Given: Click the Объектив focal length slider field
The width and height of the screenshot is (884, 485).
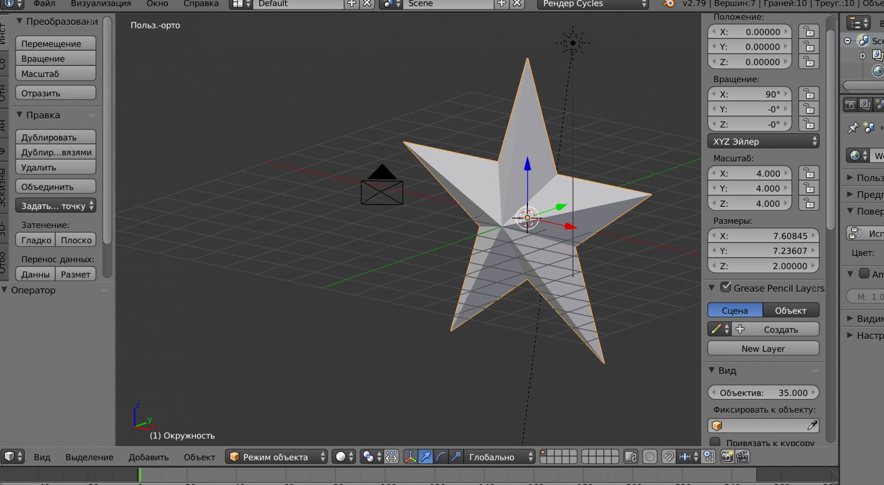Looking at the screenshot, I should click(763, 392).
